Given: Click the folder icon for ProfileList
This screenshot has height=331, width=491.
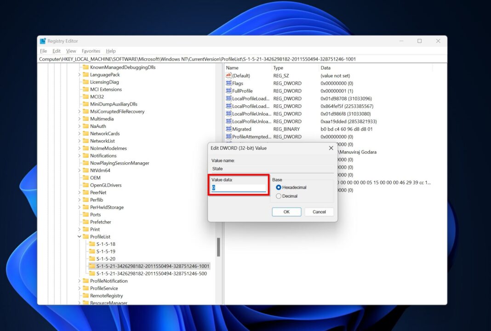Looking at the screenshot, I should pos(86,236).
